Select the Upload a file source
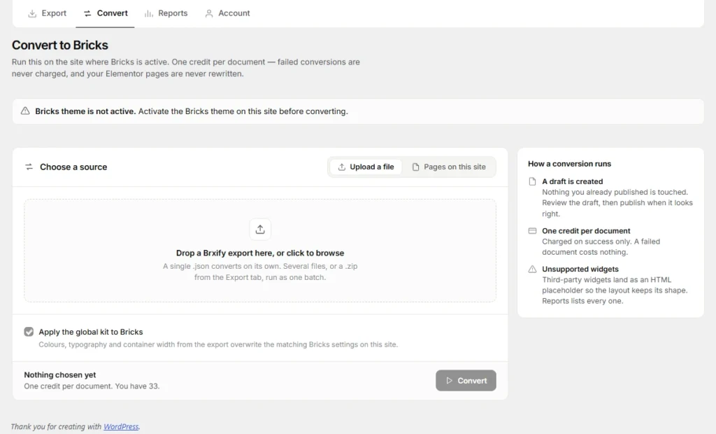Image resolution: width=716 pixels, height=434 pixels. pos(366,167)
